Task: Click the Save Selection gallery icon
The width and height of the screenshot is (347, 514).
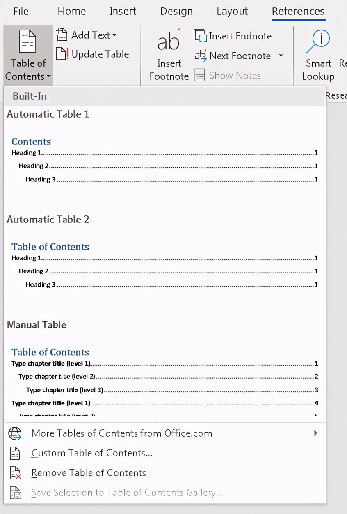Action: click(x=15, y=493)
